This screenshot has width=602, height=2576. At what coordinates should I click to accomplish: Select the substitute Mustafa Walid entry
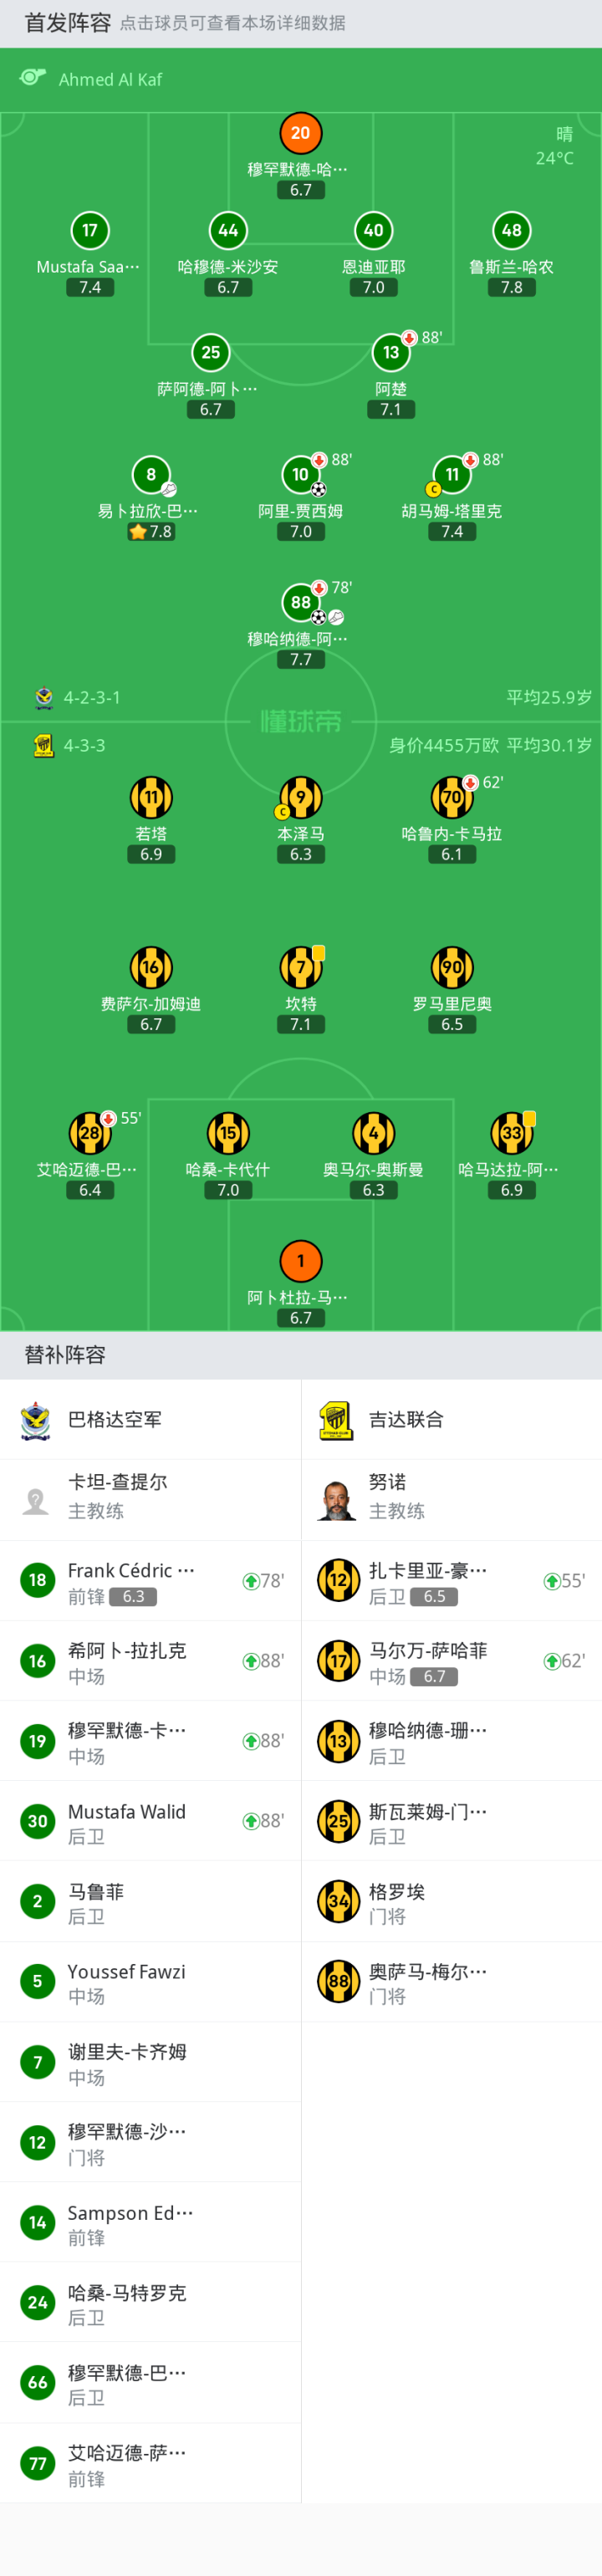(150, 1821)
